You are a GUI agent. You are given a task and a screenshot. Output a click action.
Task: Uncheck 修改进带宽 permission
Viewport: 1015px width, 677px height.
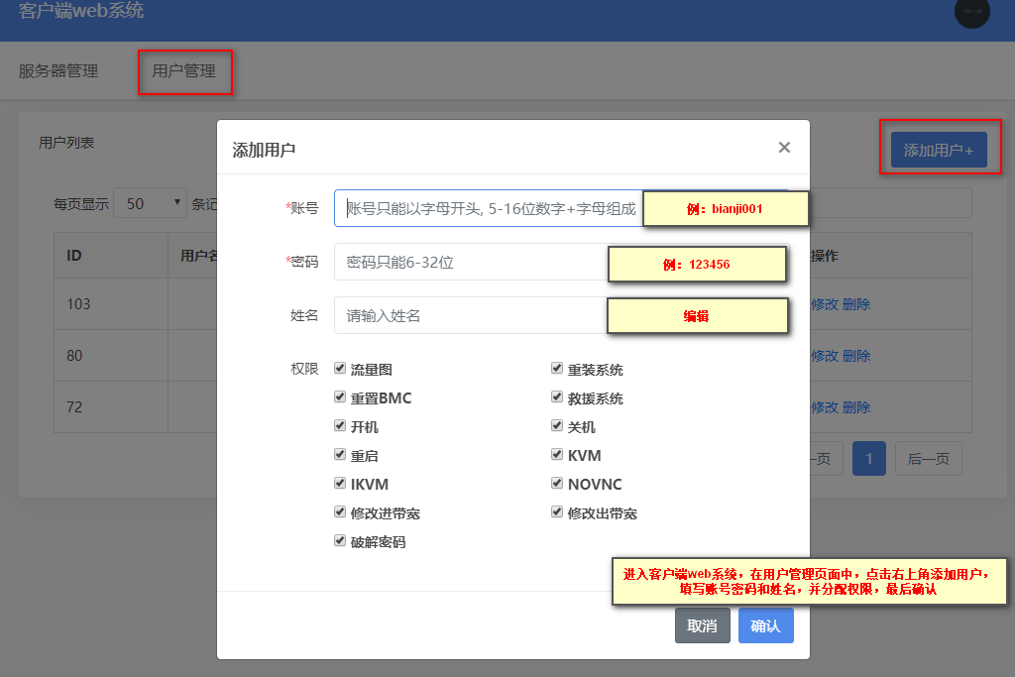[x=340, y=511]
